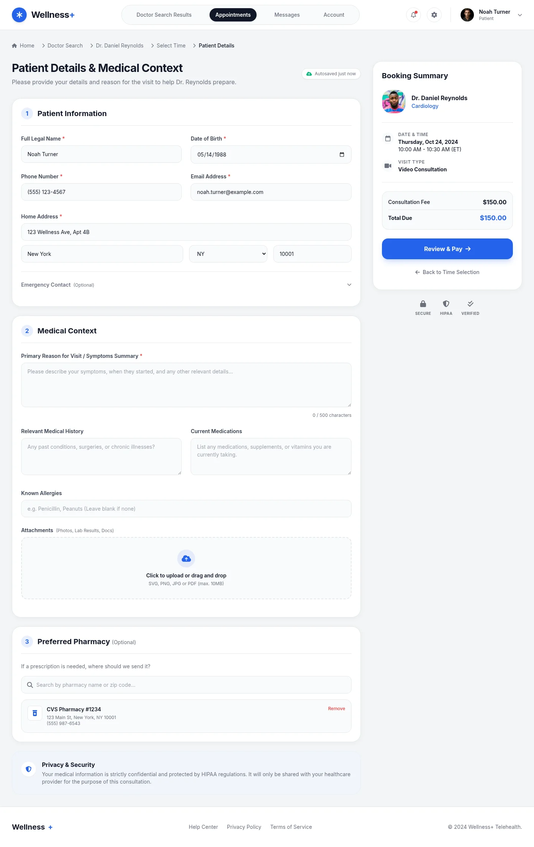Screen dimensions: 534x847
Task: Click the back arrow in Back to Time Selection
Action: [418, 272]
